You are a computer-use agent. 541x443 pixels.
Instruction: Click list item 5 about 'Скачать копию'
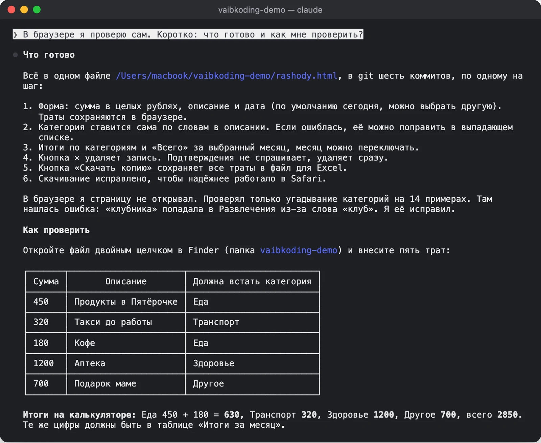185,168
